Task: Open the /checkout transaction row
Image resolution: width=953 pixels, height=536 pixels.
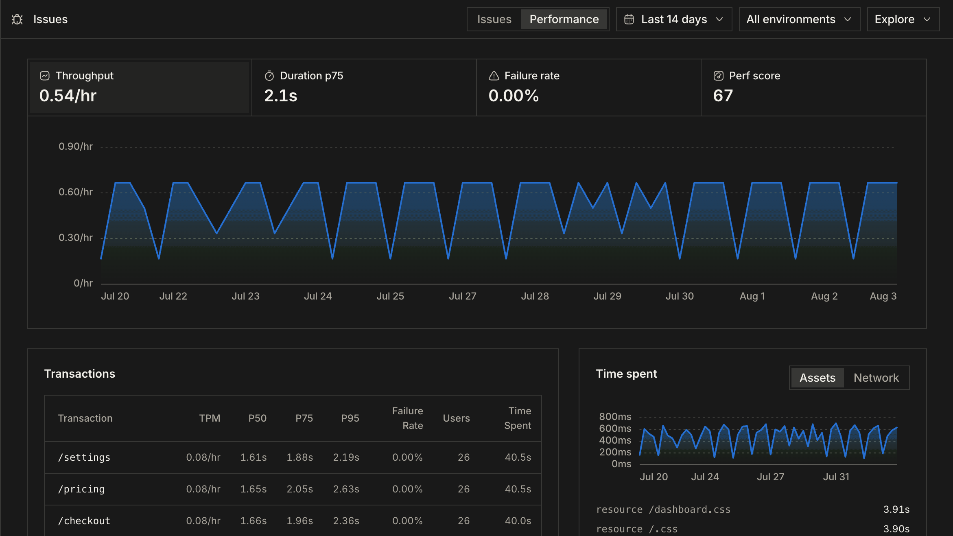Action: [x=293, y=521]
